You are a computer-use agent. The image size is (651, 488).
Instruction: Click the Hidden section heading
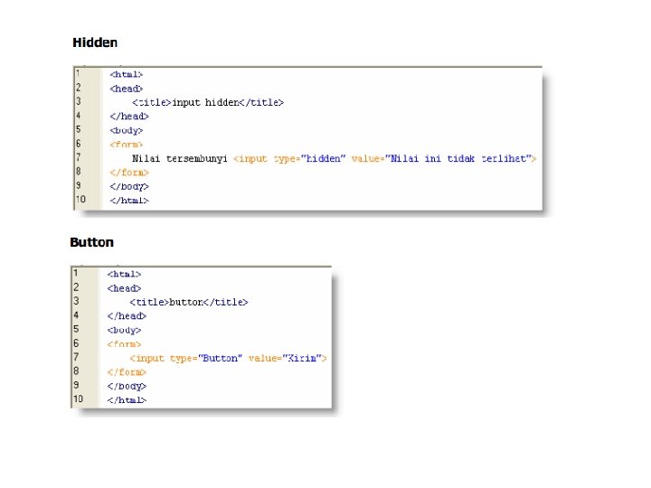pyautogui.click(x=95, y=42)
